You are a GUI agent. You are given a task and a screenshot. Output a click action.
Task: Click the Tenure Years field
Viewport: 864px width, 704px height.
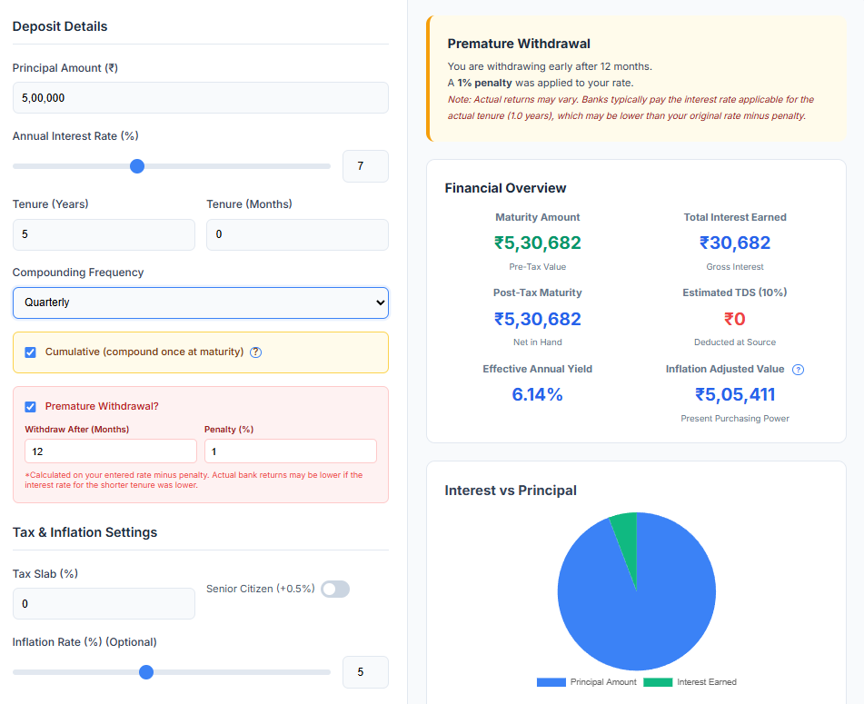point(104,234)
